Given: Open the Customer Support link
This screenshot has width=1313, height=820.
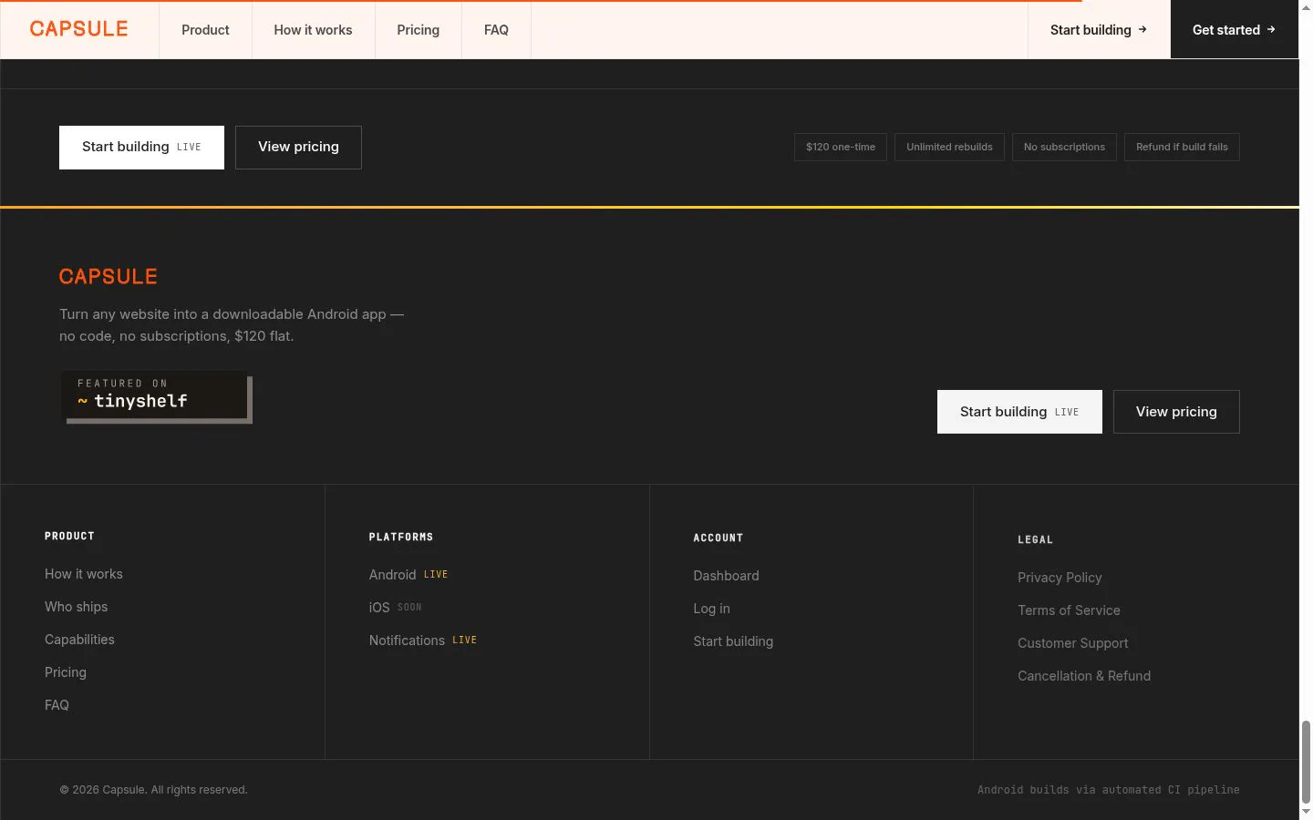Looking at the screenshot, I should click(1072, 643).
